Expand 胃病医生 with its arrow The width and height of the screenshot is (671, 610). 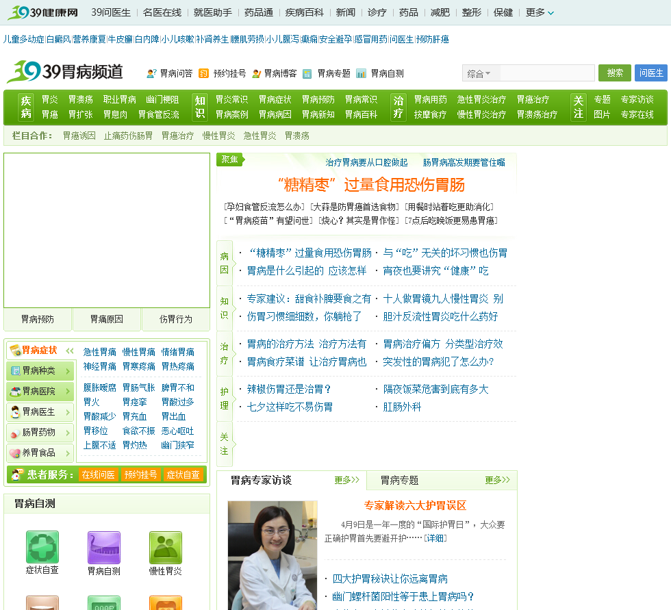(68, 412)
